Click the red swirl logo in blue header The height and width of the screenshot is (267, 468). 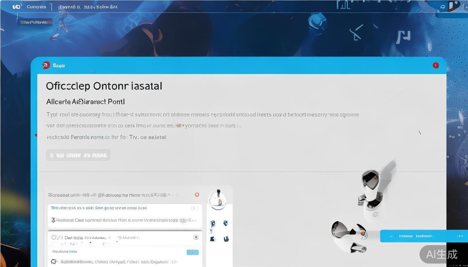(x=46, y=65)
